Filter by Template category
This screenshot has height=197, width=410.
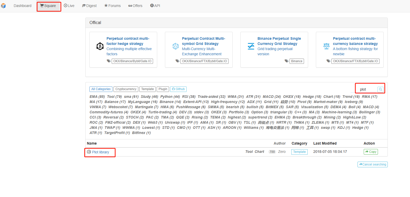coord(147,89)
